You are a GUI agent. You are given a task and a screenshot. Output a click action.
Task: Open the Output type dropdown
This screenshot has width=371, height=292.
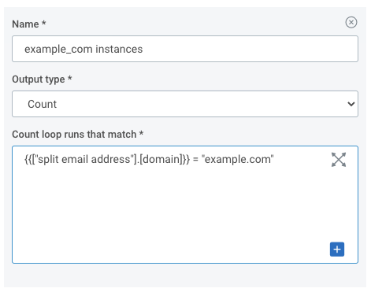point(185,104)
